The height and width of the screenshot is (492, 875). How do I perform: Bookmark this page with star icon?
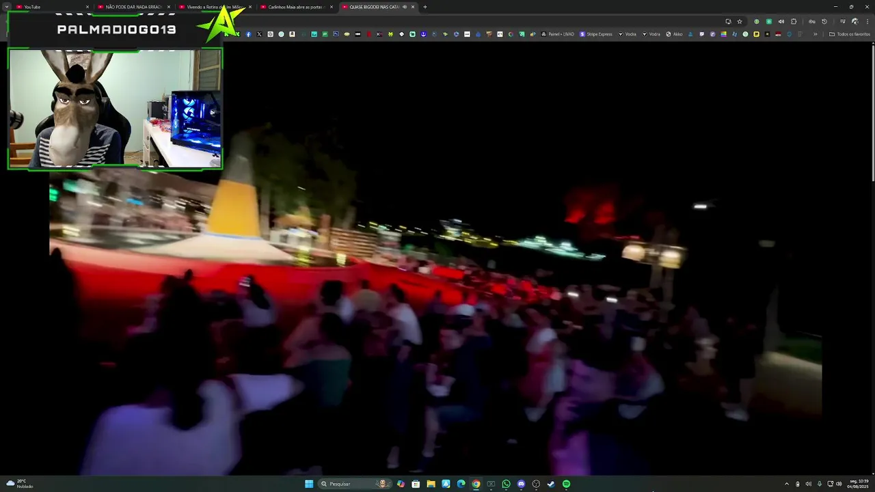tap(740, 21)
